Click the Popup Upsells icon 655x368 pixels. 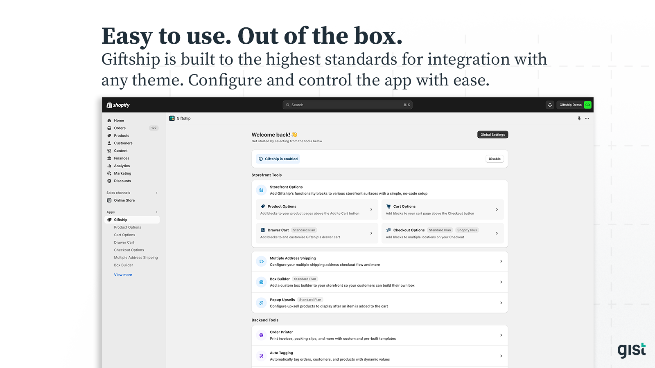coord(261,303)
